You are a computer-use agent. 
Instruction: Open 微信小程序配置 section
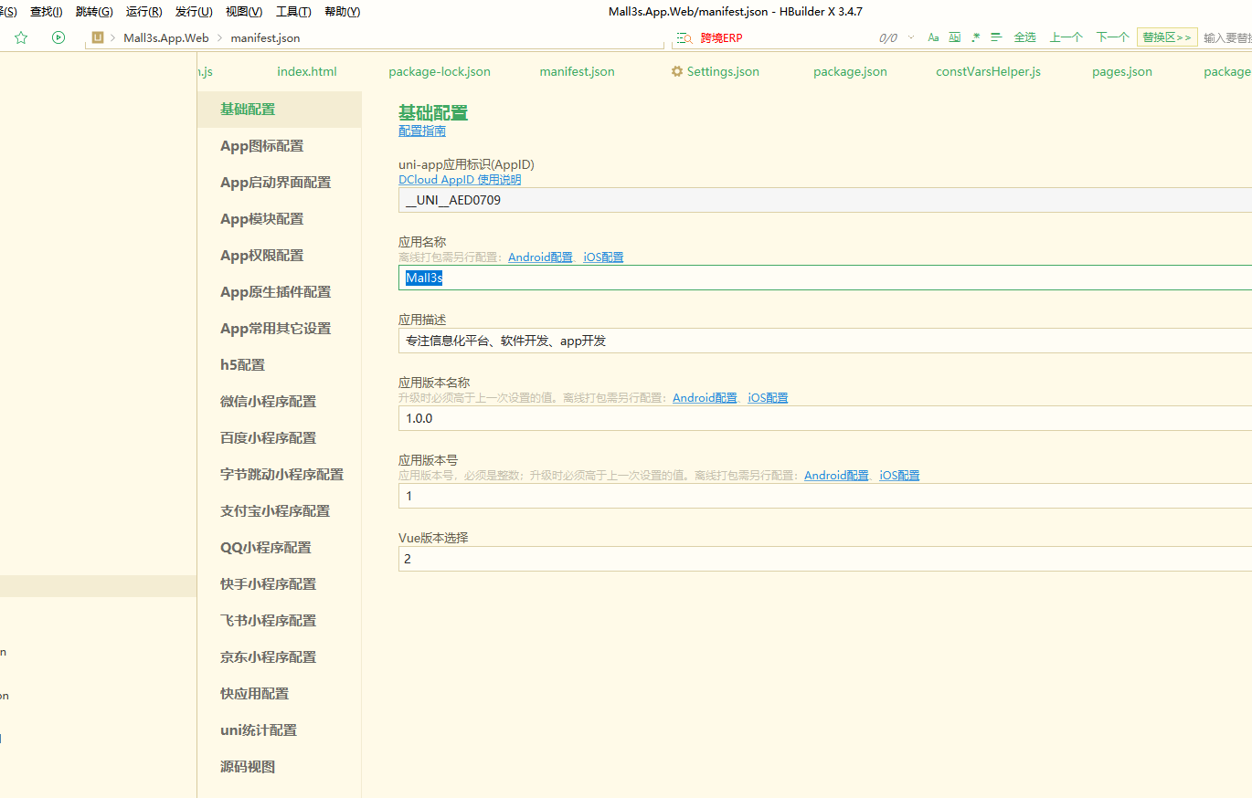(280, 401)
